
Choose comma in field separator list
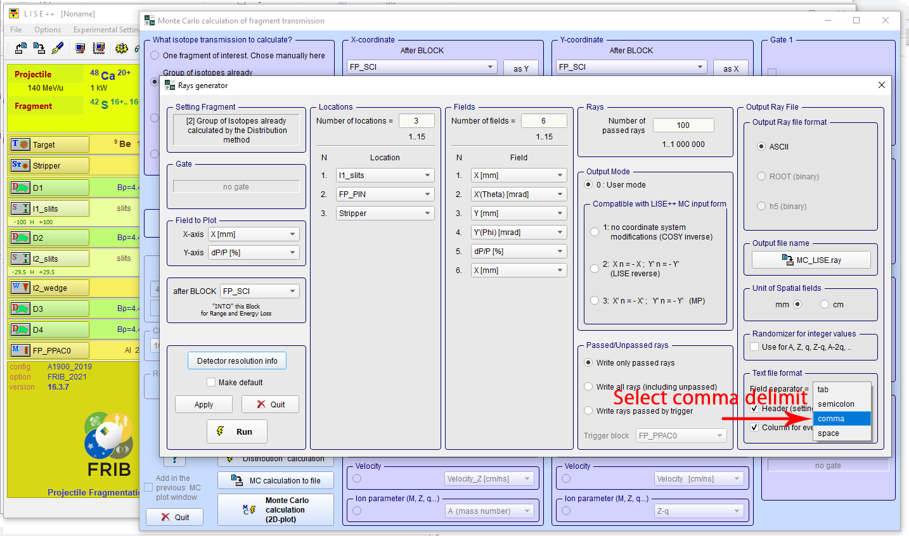coord(841,419)
